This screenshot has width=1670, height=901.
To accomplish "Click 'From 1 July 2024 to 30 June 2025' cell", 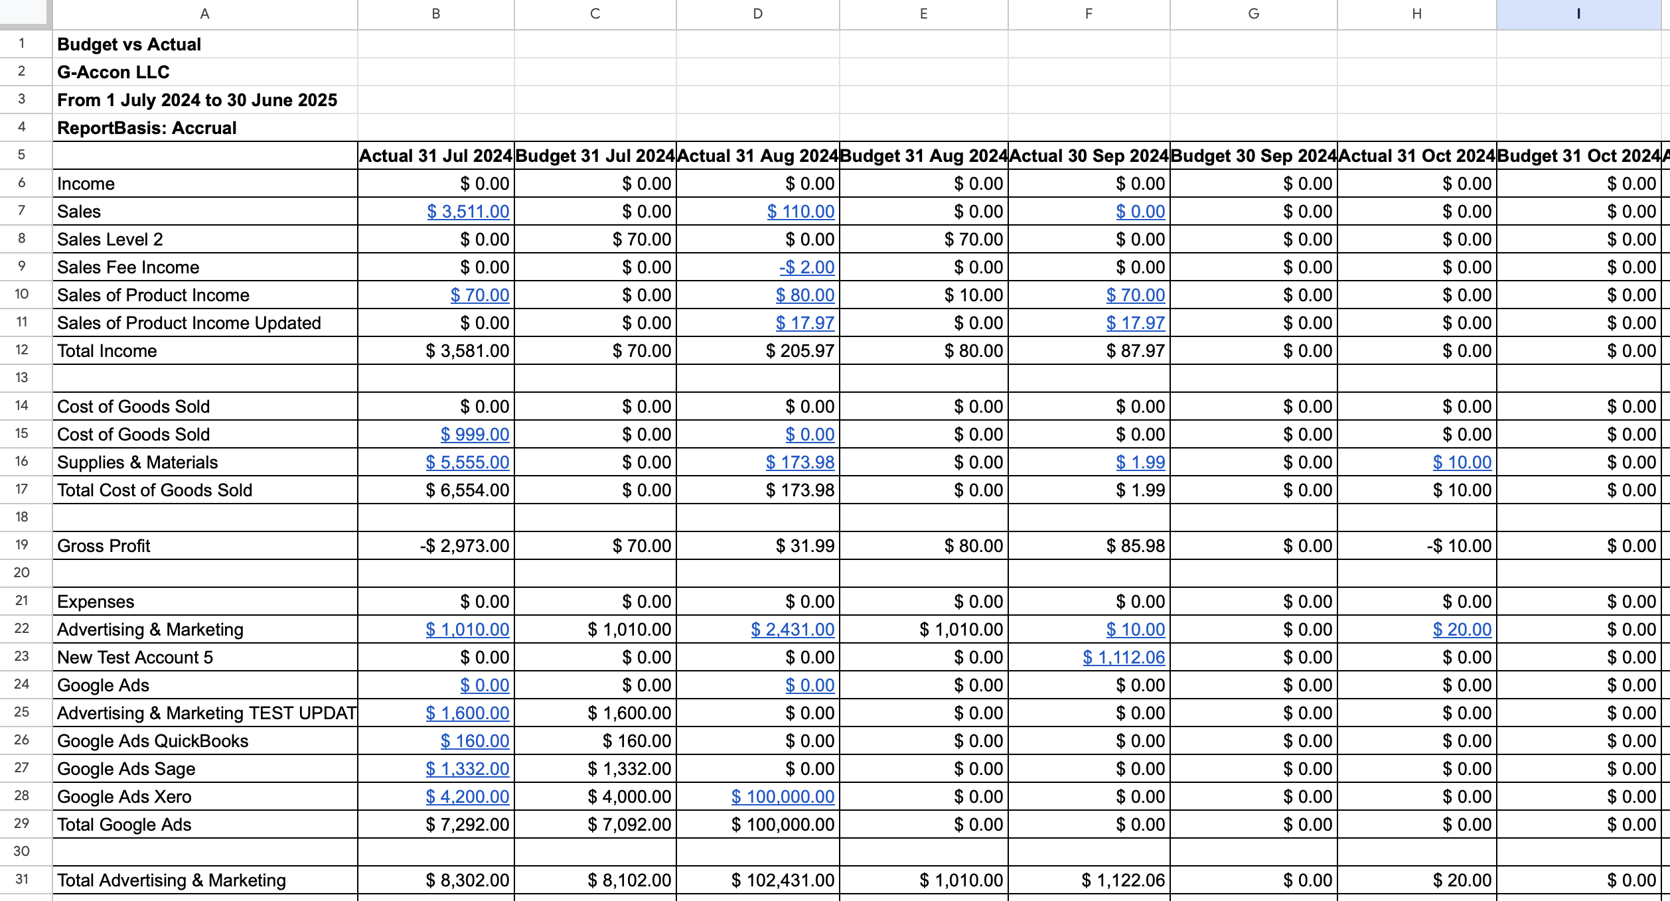I will [x=205, y=100].
